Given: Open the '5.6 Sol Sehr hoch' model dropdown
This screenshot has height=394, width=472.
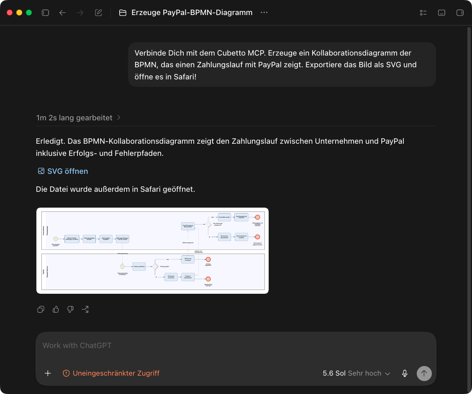Looking at the screenshot, I should point(357,373).
